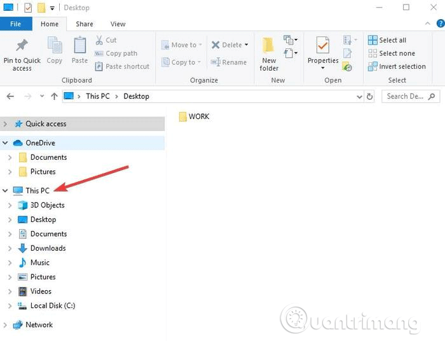Switch to the Share ribbon tab
Viewport: 445px width, 341px height.
[85, 24]
